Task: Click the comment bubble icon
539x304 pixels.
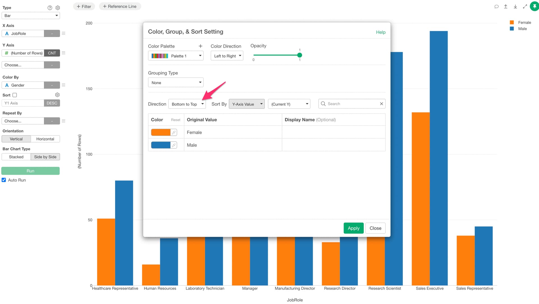Action: click(x=496, y=6)
